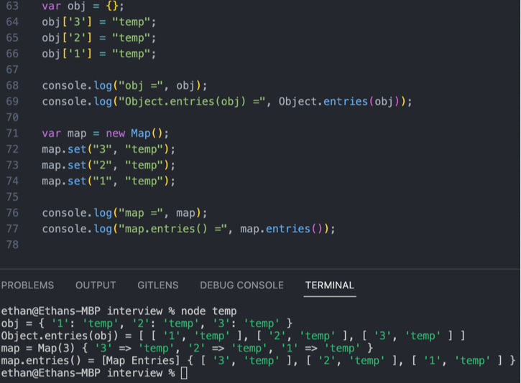Click line number 78 in the gutter
This screenshot has height=383, width=521.
(12, 245)
